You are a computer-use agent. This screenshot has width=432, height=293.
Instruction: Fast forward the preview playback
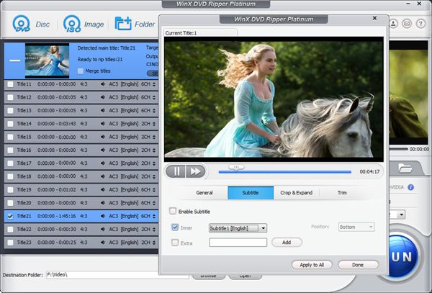click(194, 171)
